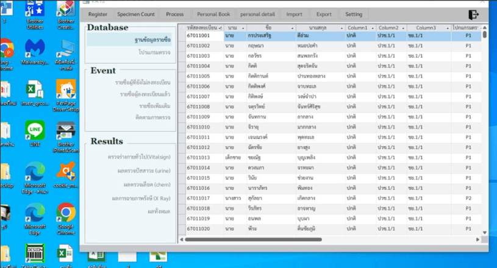497x268 pixels.
Task: Expand the Column2 header dropdown
Action: click(x=403, y=28)
